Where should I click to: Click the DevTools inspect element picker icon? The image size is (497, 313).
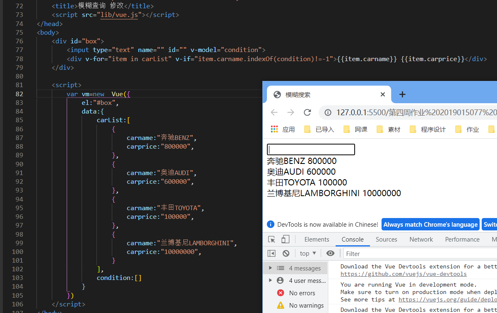coord(272,239)
